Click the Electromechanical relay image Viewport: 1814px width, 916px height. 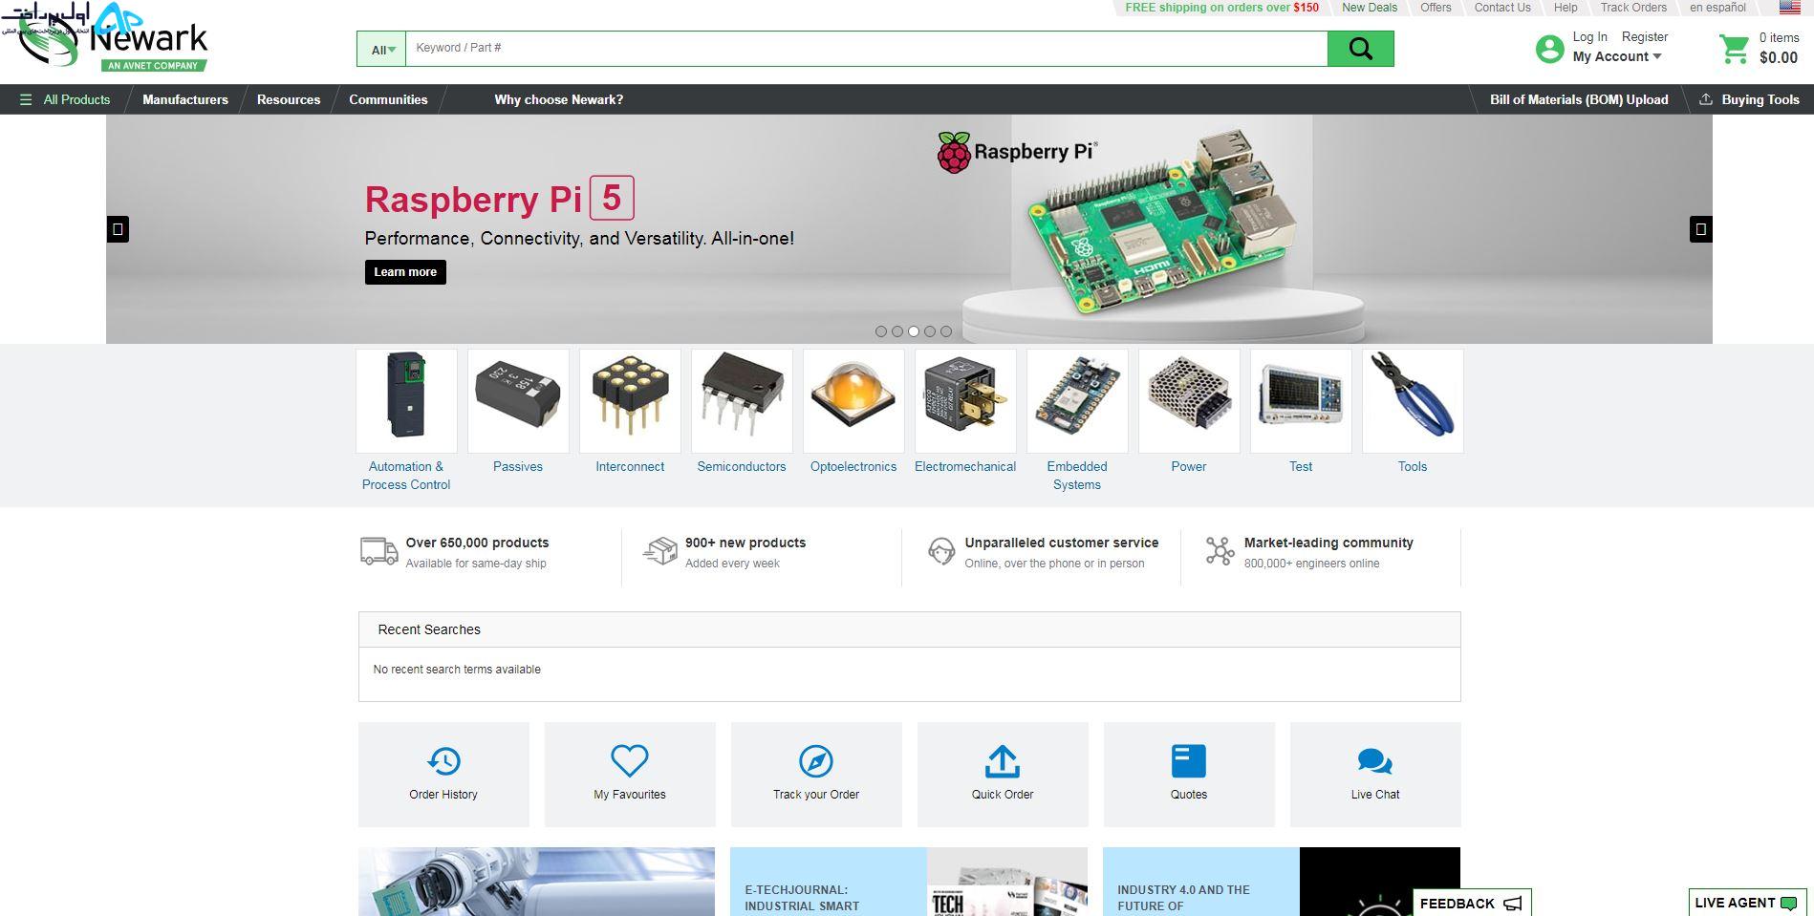pos(965,401)
